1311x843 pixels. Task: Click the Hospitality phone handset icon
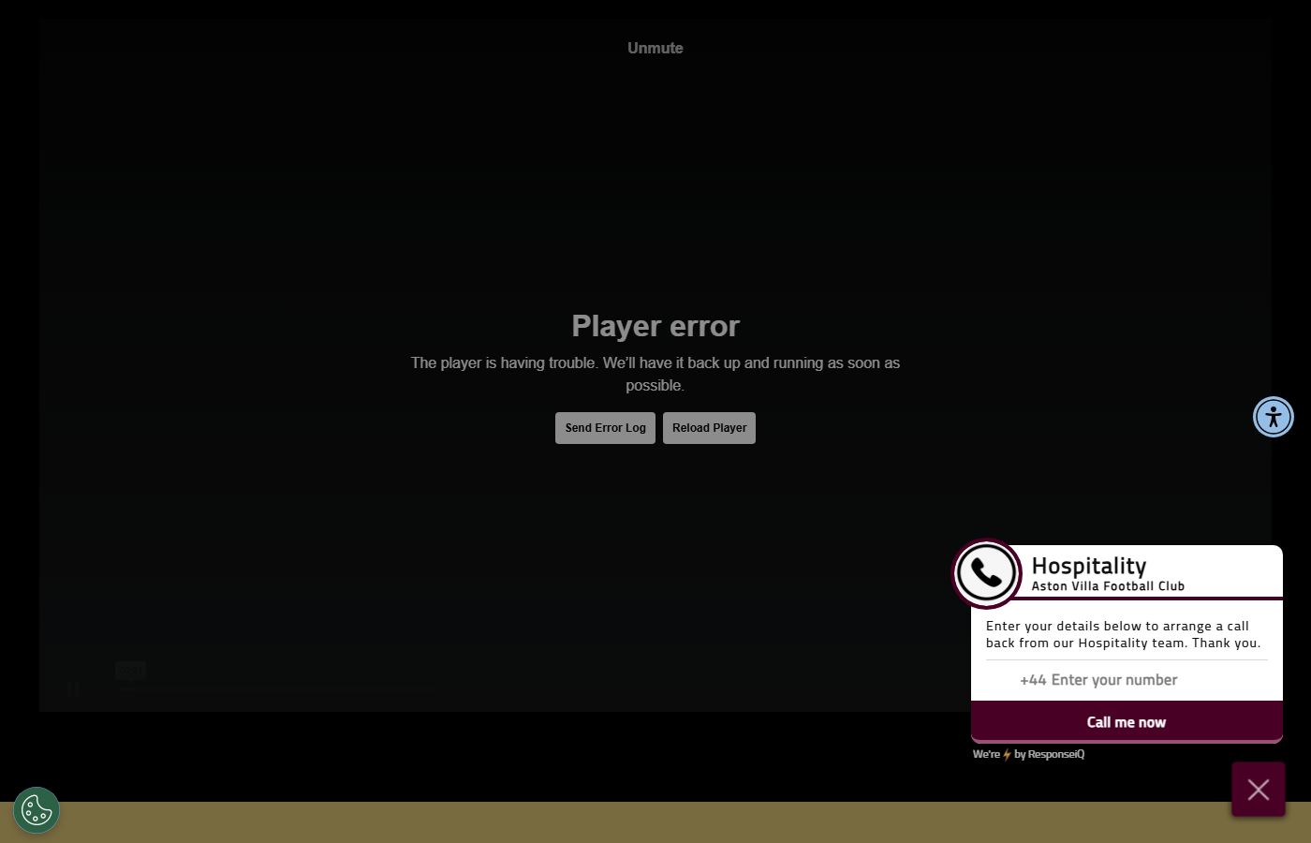[986, 573]
